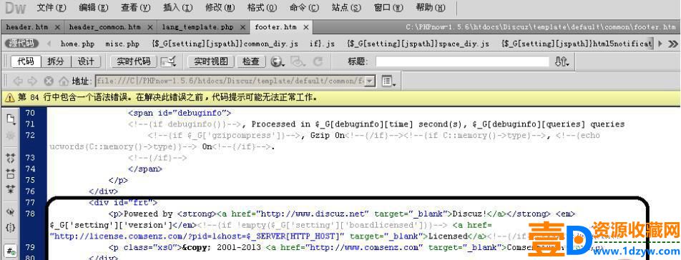Click the refresh design view icon
The image size is (681, 260).
[318, 62]
